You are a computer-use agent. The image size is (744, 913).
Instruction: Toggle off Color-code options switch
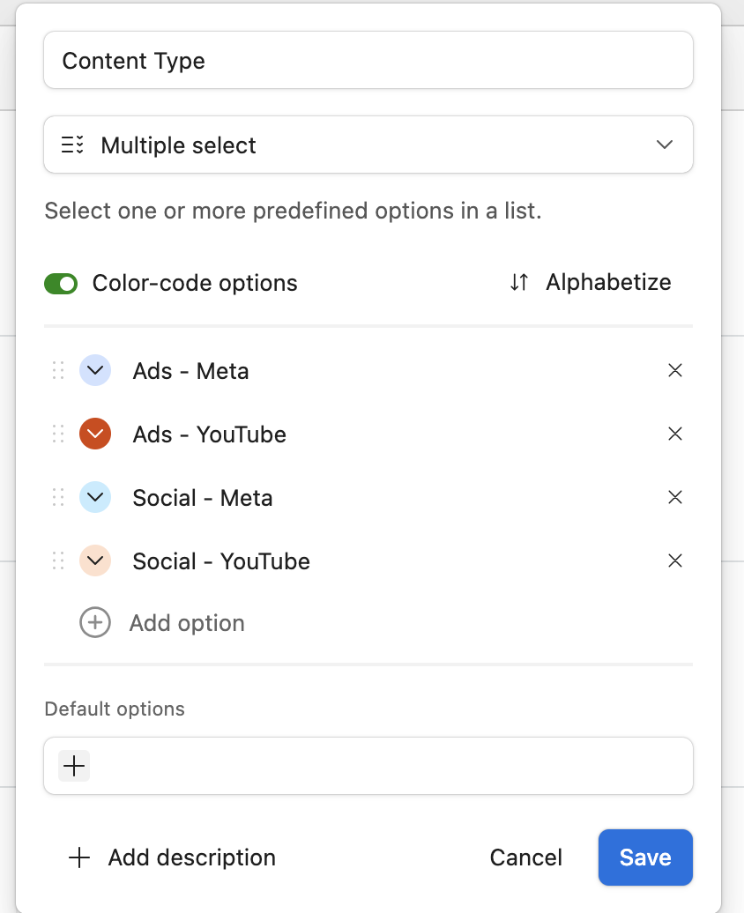[61, 284]
